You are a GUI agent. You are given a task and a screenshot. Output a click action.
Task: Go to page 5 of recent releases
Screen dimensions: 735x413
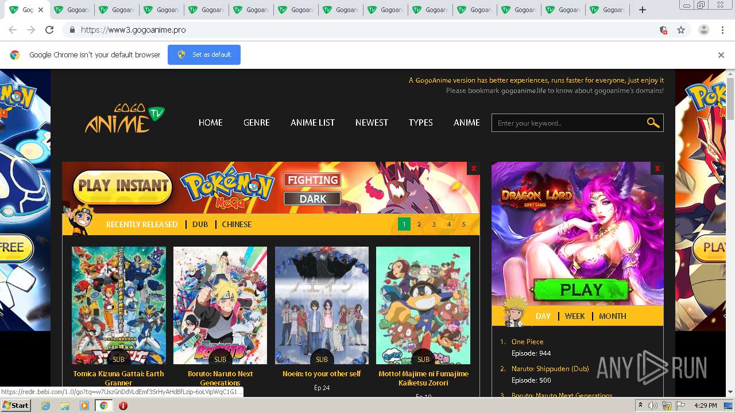click(464, 224)
